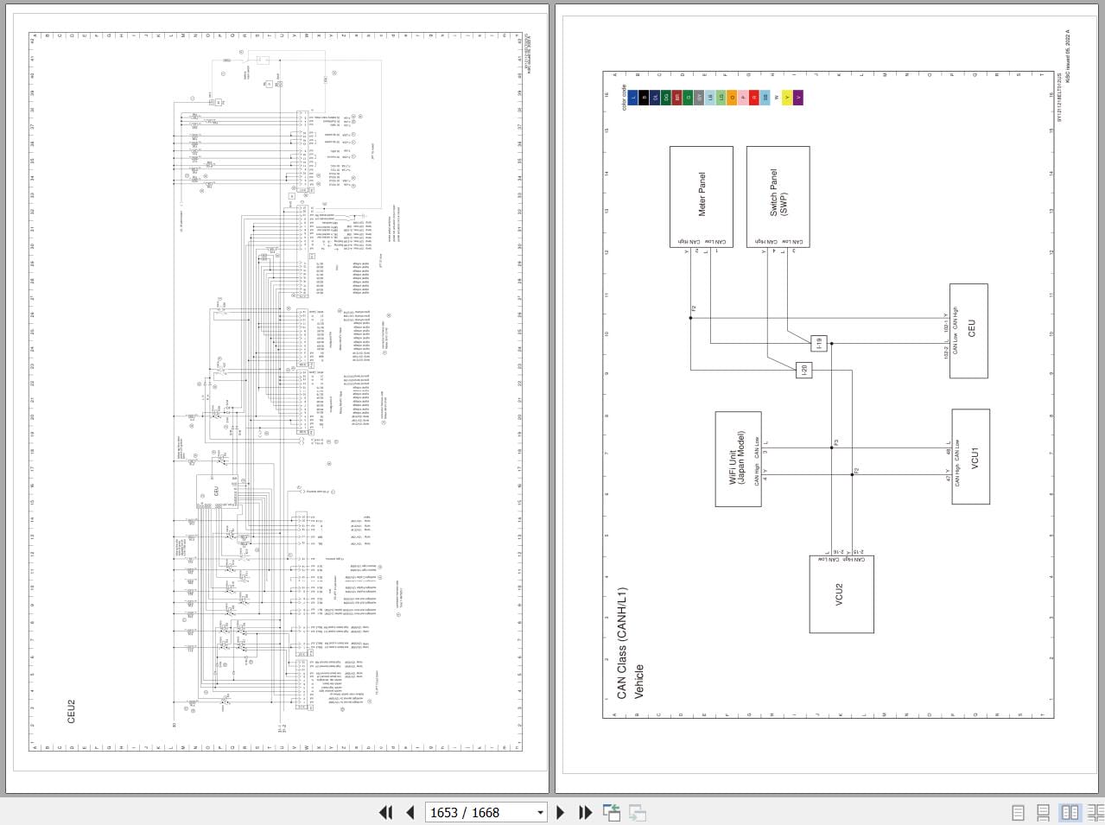
Task: Click the red R color code swatch
Action: 753,98
